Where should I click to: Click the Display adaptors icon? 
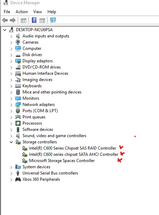pos(18,61)
